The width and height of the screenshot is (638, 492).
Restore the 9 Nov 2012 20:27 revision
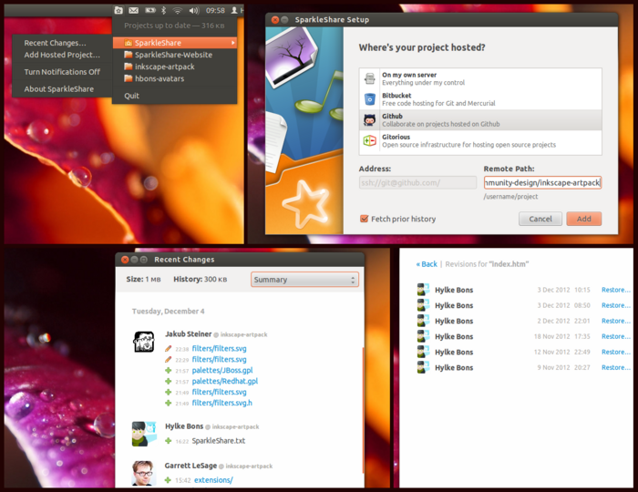pyautogui.click(x=616, y=367)
